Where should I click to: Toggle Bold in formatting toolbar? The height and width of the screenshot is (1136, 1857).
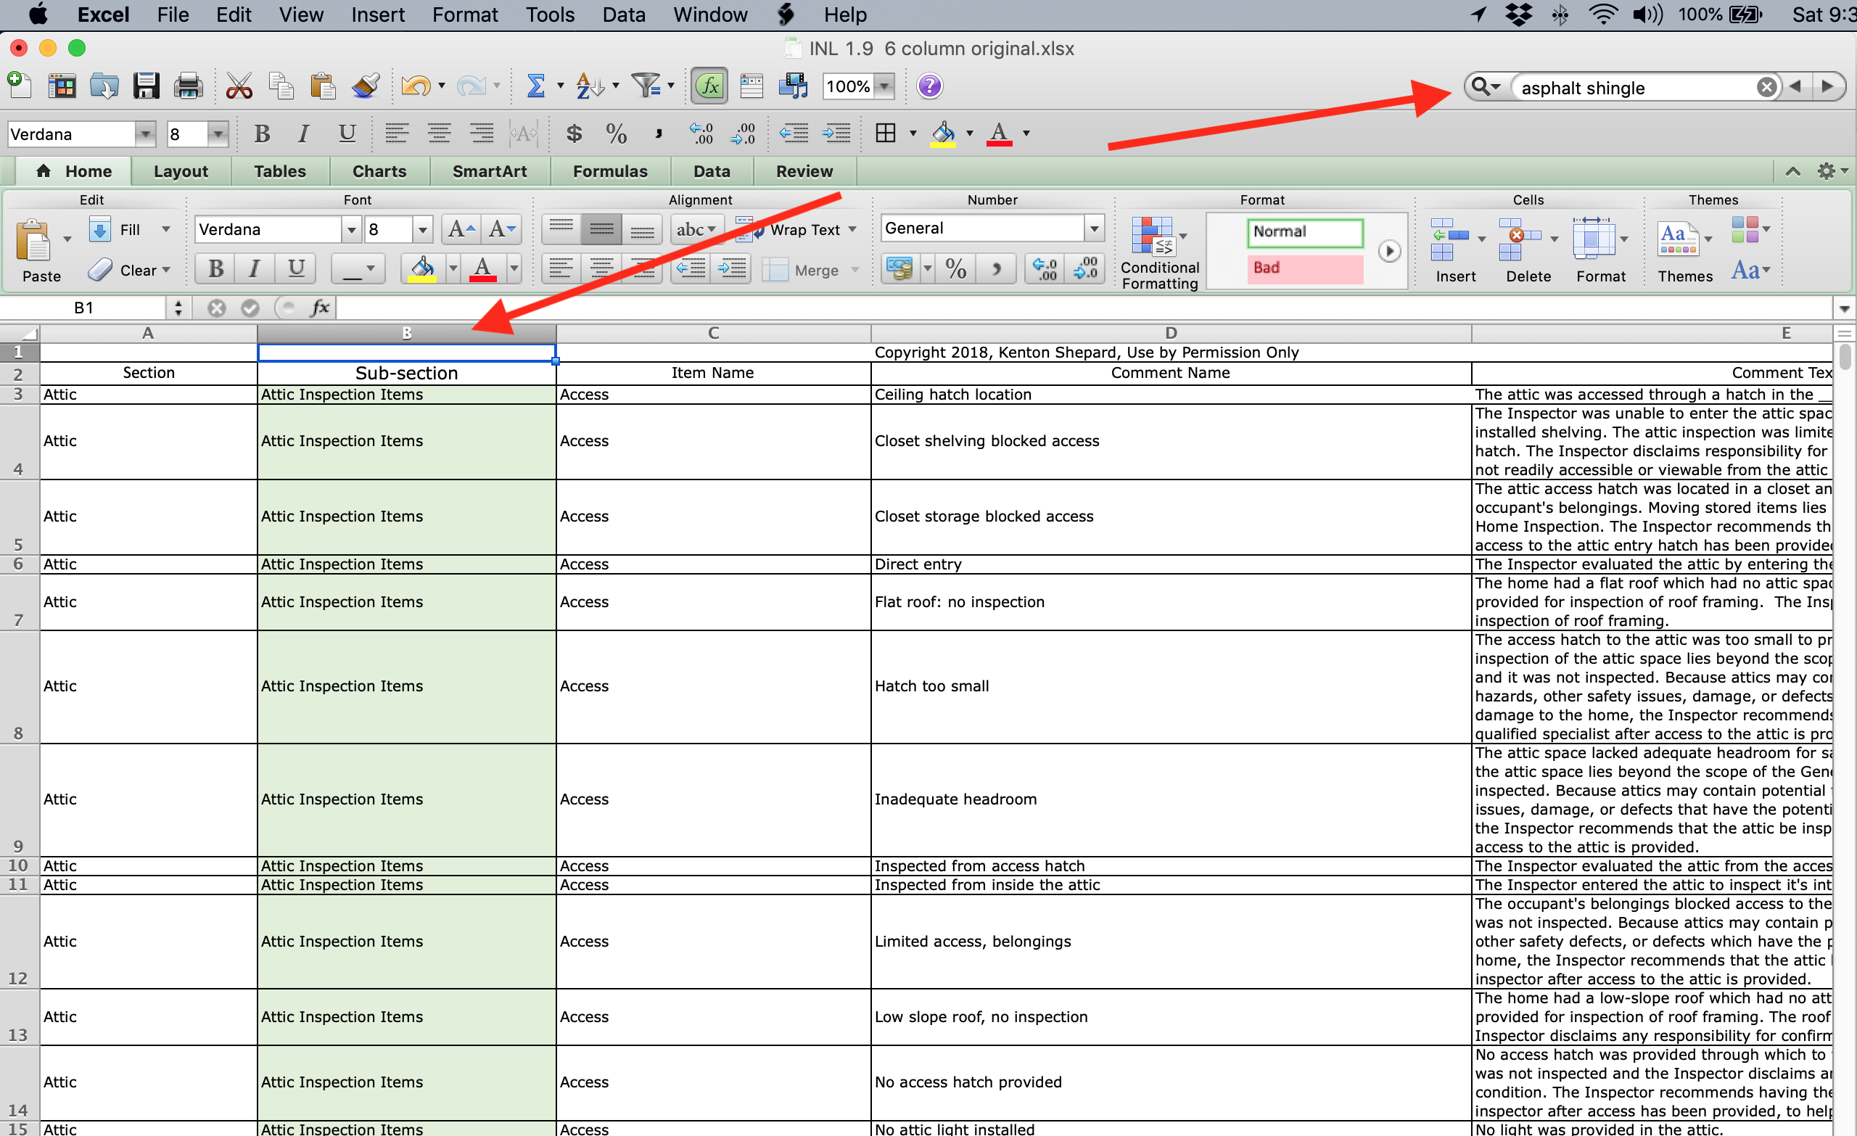[262, 134]
